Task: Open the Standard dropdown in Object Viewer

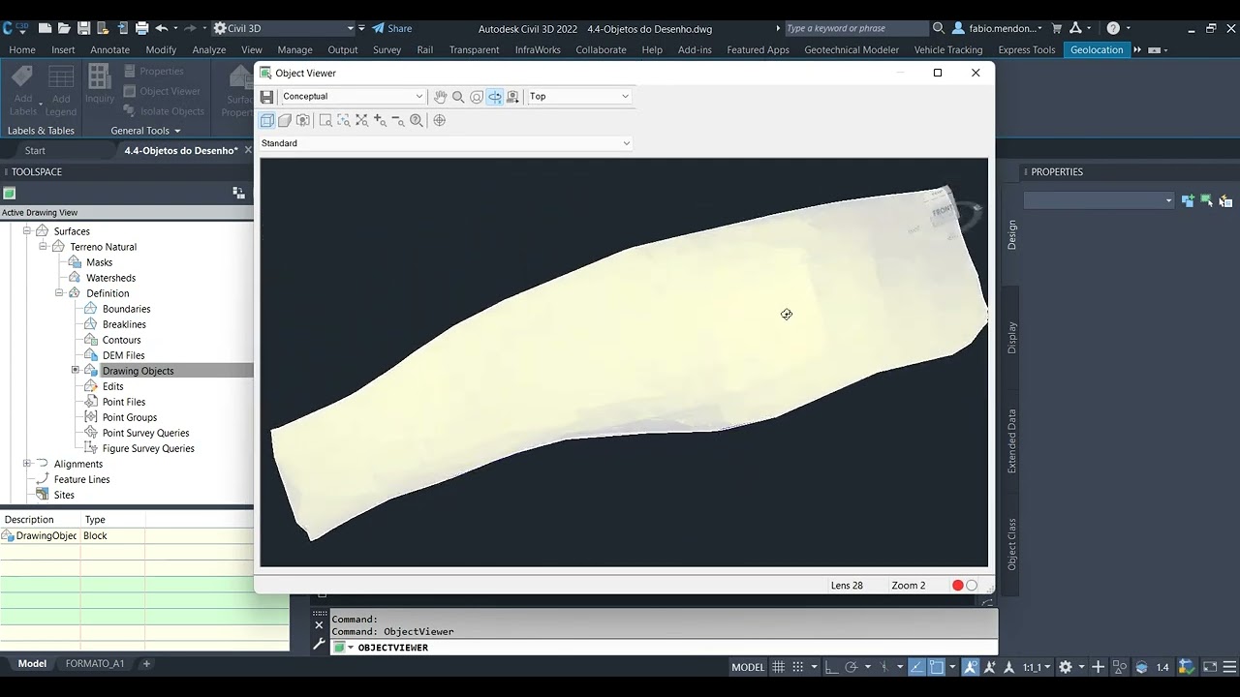Action: (446, 143)
